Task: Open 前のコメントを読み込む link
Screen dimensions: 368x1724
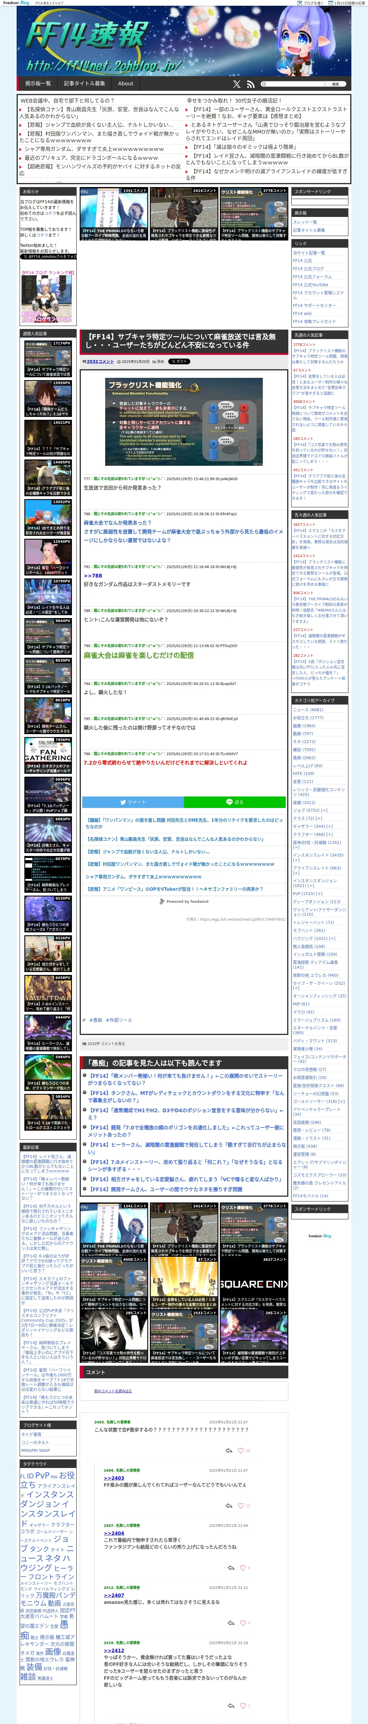Action: [x=113, y=1391]
